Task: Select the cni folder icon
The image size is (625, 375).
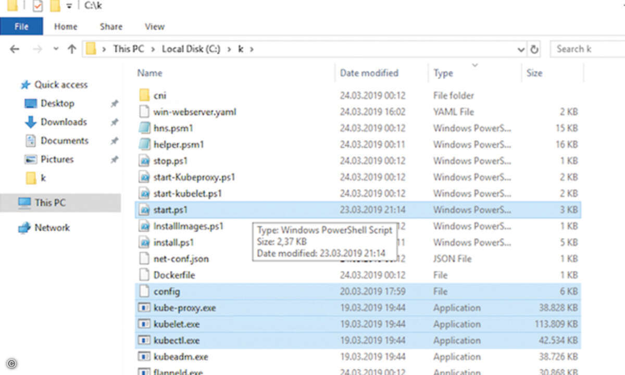Action: [144, 95]
